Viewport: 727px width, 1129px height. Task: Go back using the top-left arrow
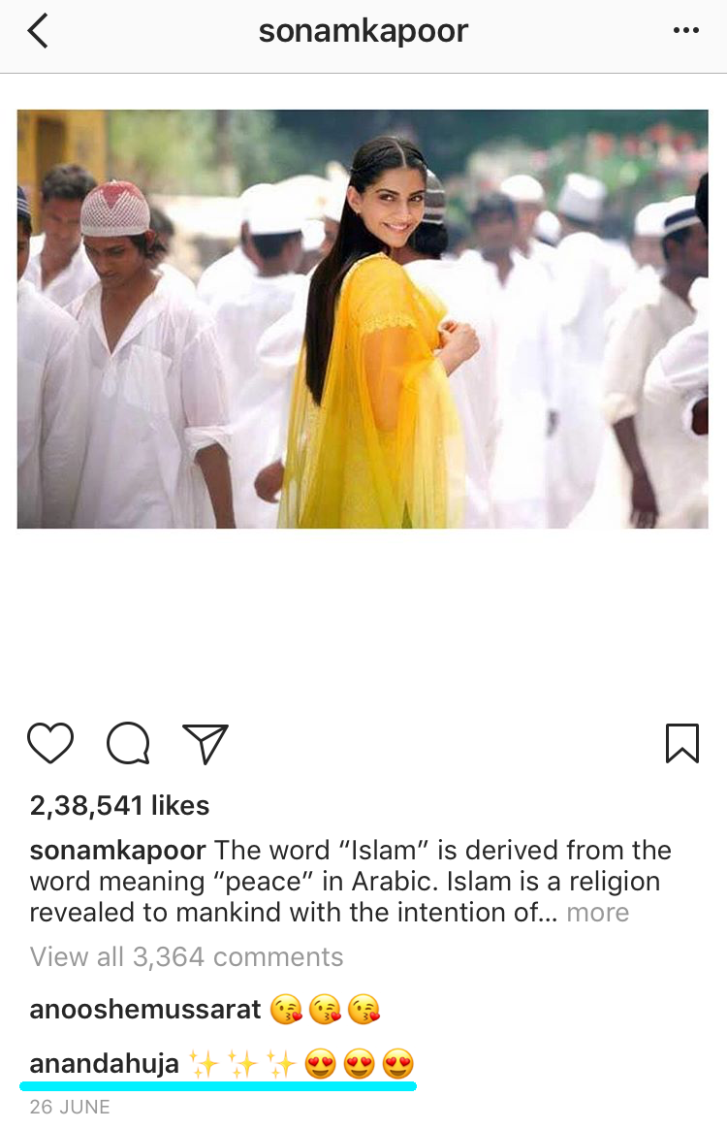click(x=38, y=31)
